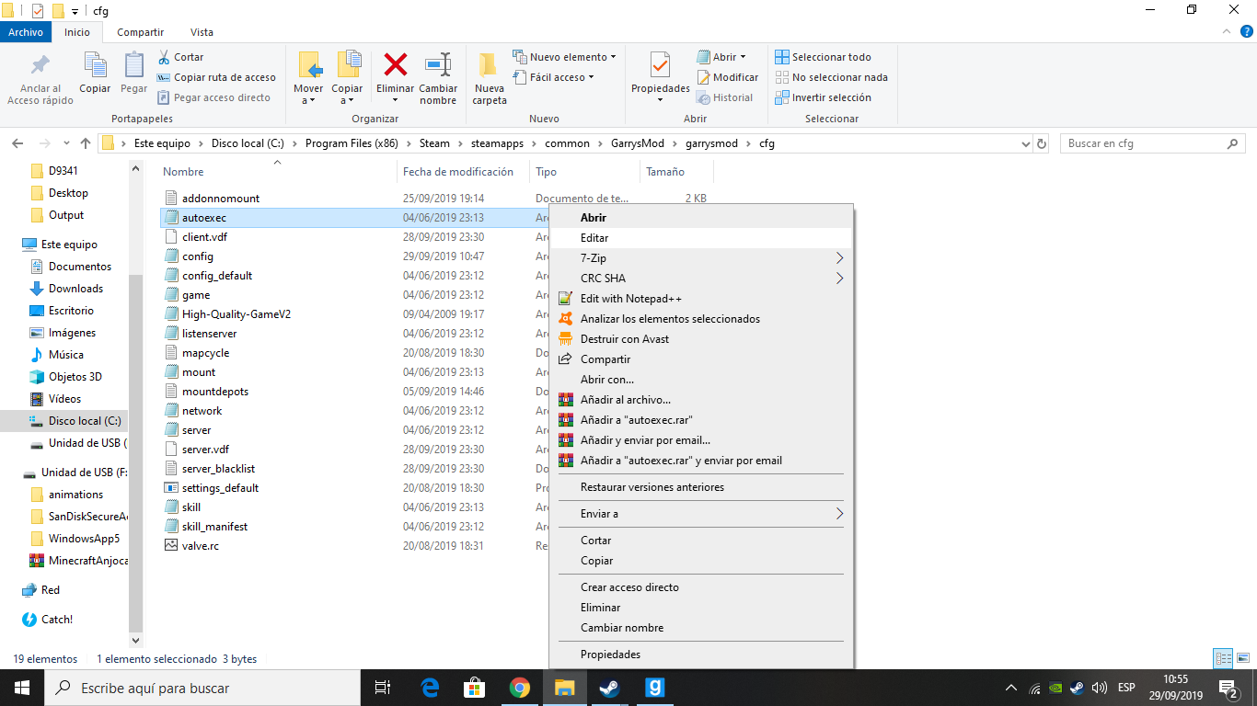1257x706 pixels.
Task: Select Disco local (C:) in the sidebar
Action: tap(85, 421)
